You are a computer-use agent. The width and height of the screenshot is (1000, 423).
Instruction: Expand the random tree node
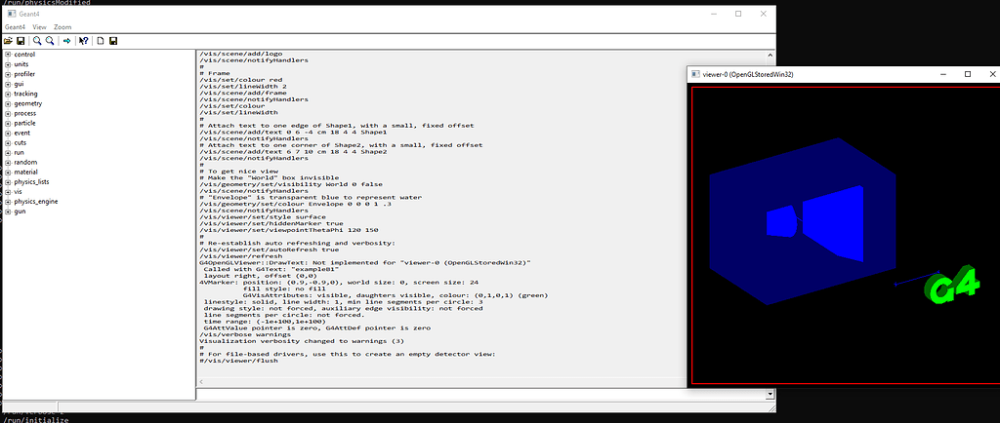[8, 162]
